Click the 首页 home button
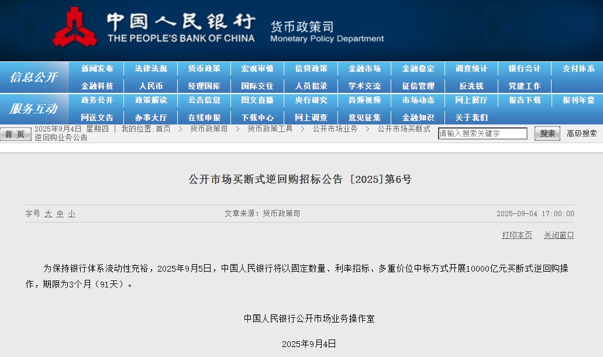Screen dimensions: 603x357 [x=15, y=134]
